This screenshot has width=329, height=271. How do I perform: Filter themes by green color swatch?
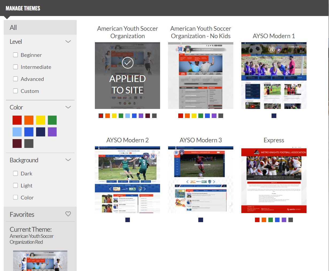click(52, 120)
